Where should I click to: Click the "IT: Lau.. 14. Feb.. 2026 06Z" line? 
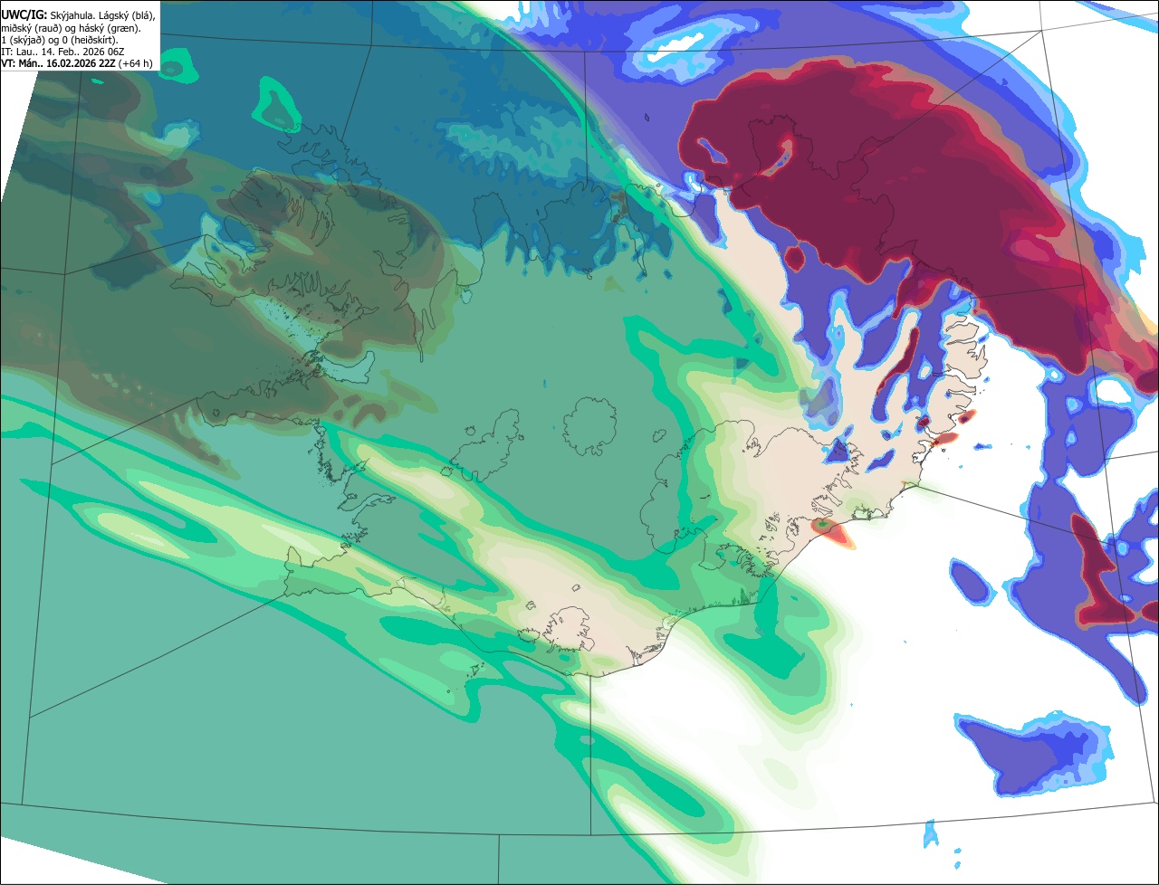62,52
